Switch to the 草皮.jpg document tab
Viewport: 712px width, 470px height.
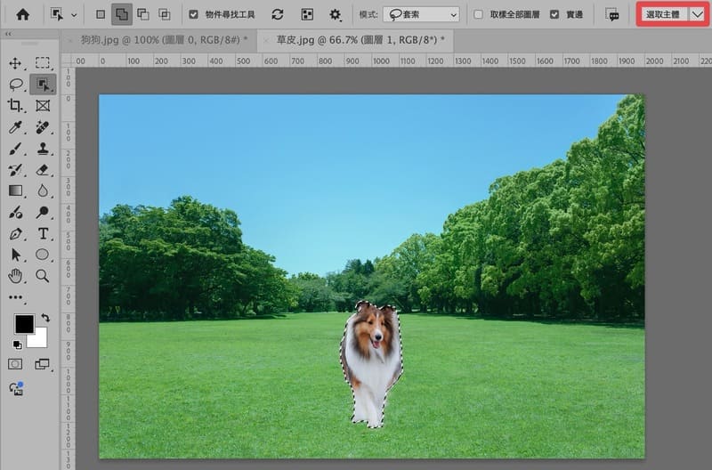[360, 40]
